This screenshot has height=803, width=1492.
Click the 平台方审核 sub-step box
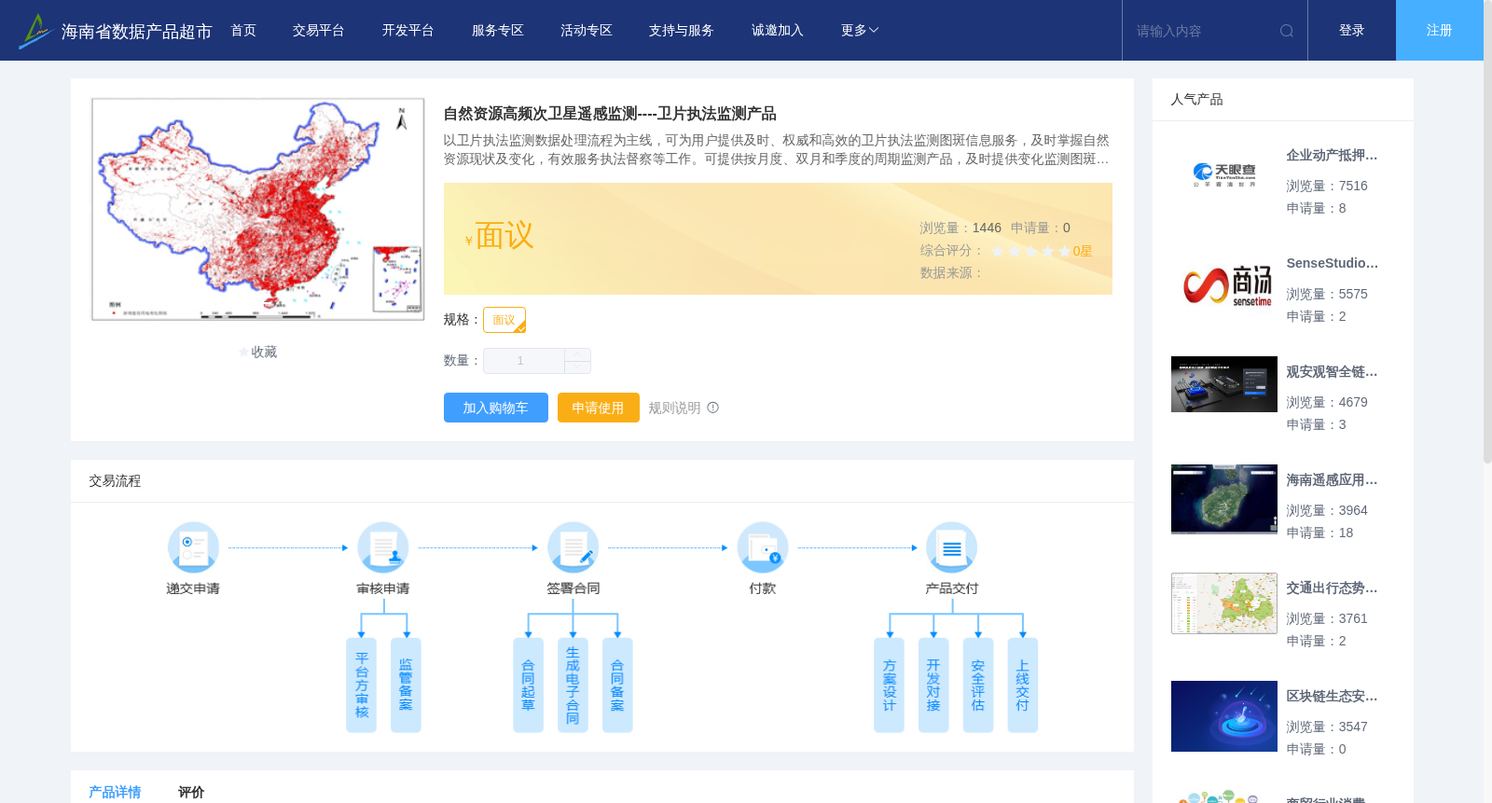coord(361,685)
